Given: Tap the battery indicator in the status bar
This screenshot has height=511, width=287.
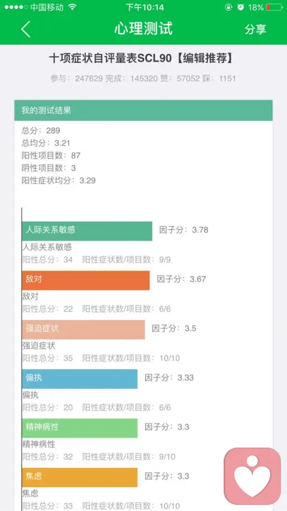Looking at the screenshot, I should click(274, 7).
